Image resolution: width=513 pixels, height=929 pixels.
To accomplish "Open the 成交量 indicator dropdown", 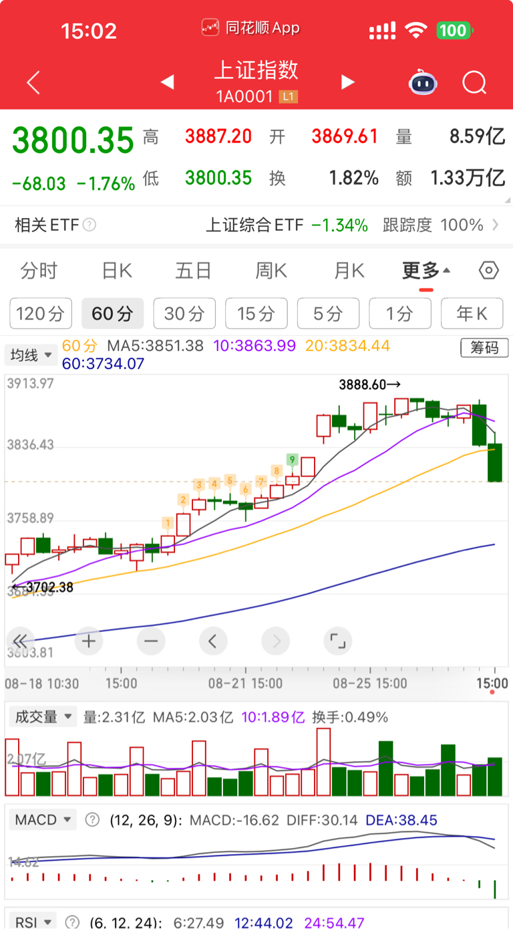I will 43,718.
